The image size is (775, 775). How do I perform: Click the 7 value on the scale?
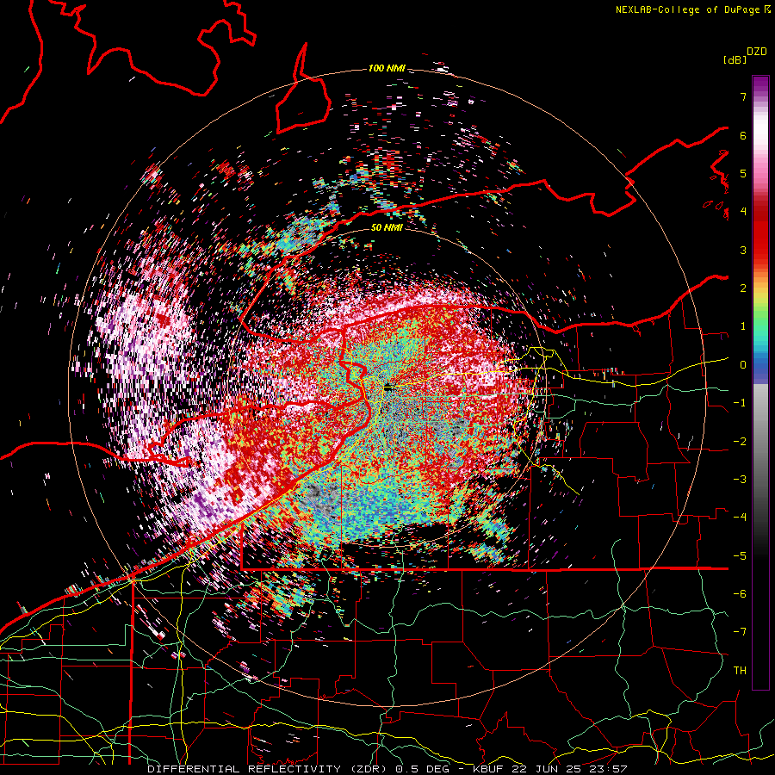(743, 96)
